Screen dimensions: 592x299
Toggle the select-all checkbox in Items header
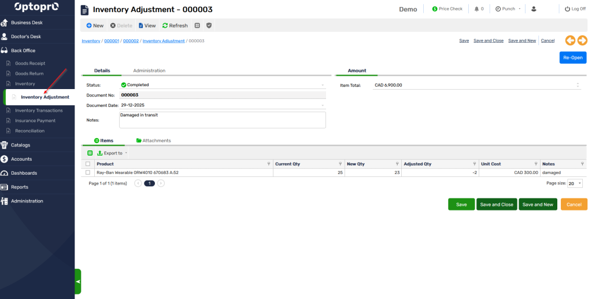point(88,164)
